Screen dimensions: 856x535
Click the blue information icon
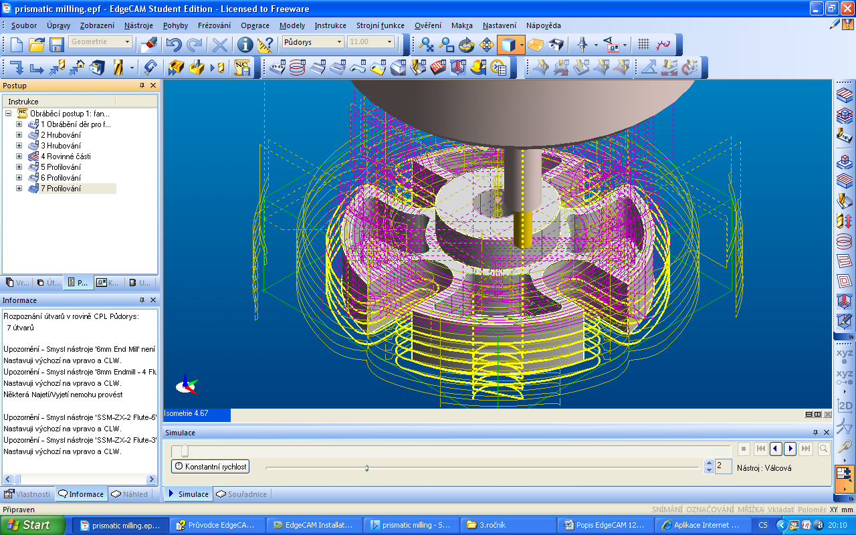(245, 45)
